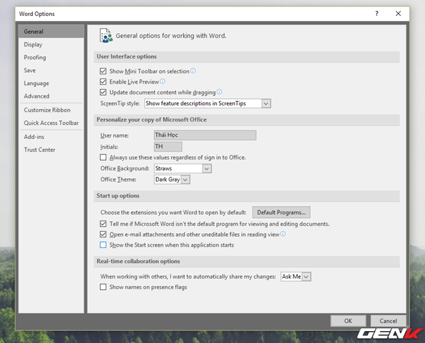Screen dimensions: 425x343
Task: Click the Default Programs button
Action: point(282,212)
